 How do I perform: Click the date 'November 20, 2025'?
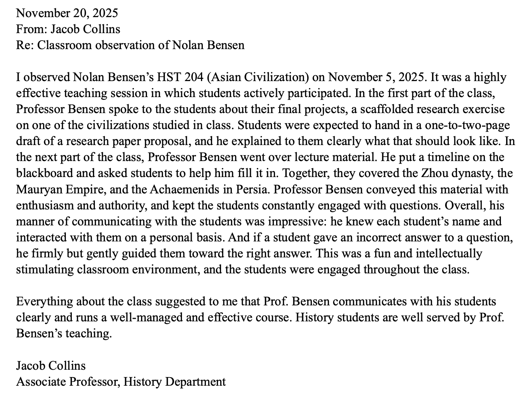pos(67,13)
